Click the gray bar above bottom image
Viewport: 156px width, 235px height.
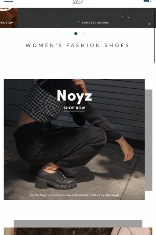(x=78, y=224)
